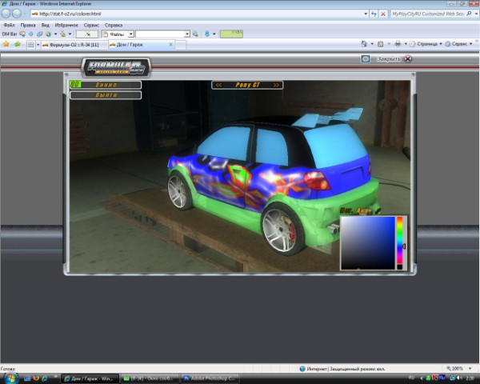Select next car with right arrows
480x384 pixels.
tap(276, 84)
